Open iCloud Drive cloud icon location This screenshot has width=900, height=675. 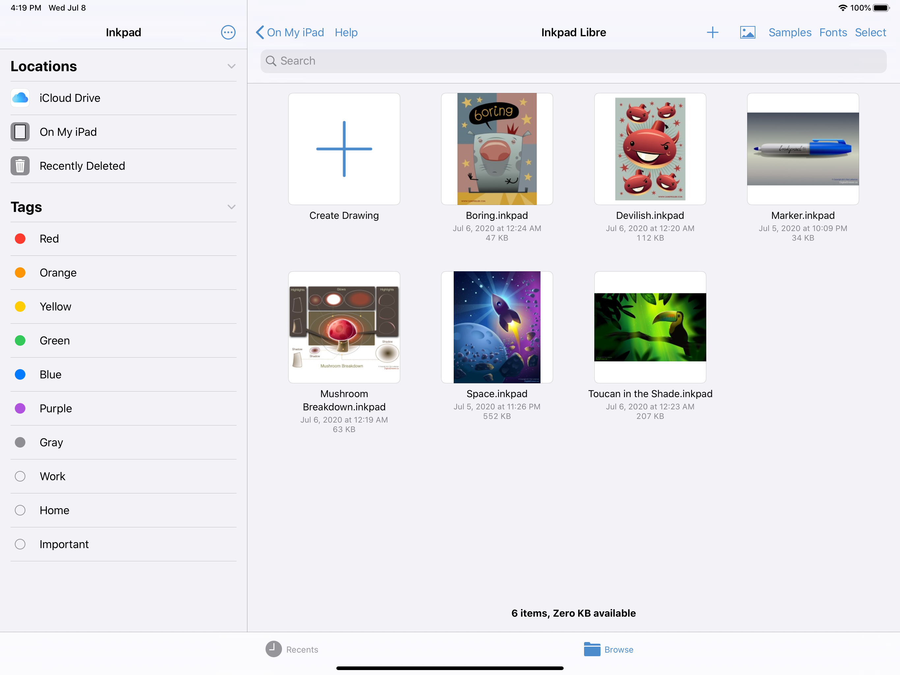point(20,98)
